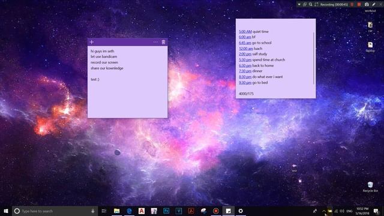Image resolution: width=384 pixels, height=216 pixels.
Task: Click the Recording timer status text
Action: click(x=334, y=4)
